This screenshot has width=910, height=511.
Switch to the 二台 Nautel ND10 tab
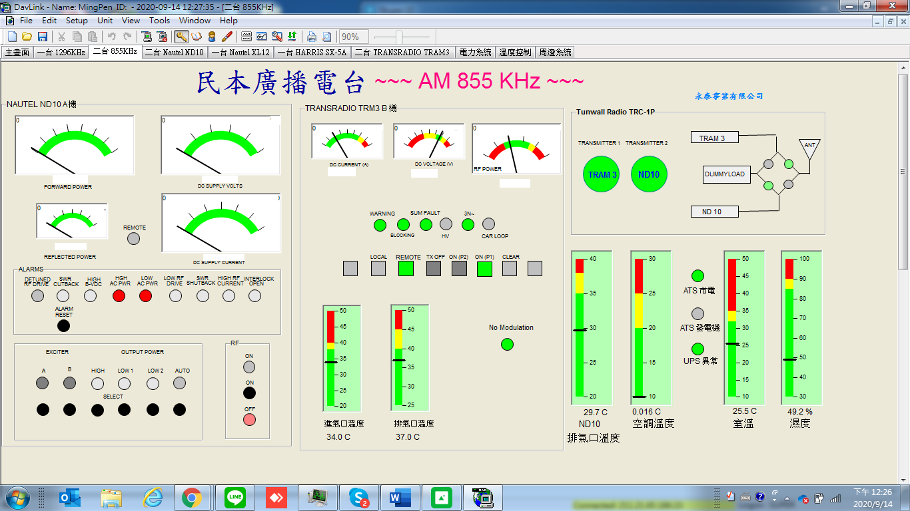coord(174,52)
